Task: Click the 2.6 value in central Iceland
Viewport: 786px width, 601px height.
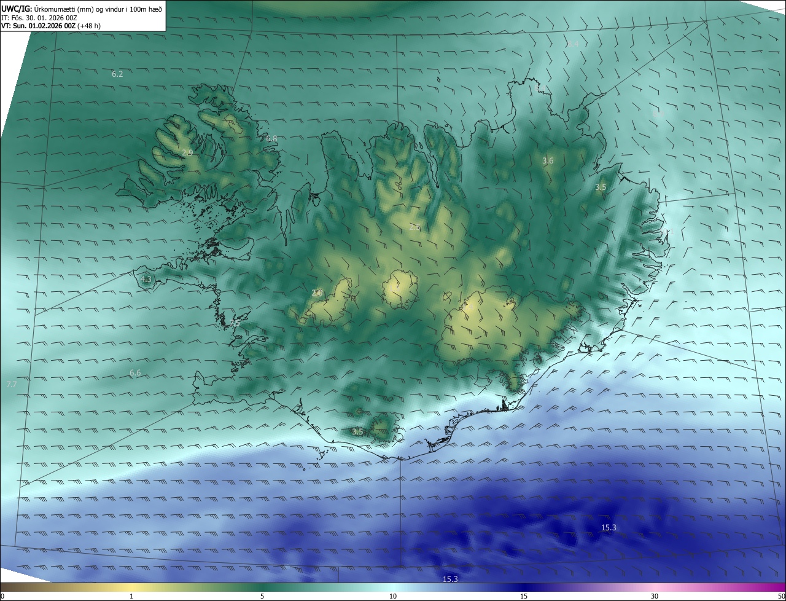Action: coord(414,227)
